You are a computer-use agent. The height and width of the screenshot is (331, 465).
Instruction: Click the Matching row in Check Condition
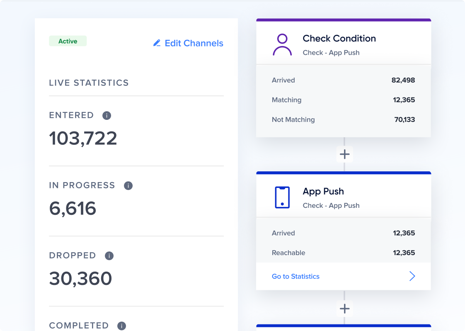[x=343, y=100]
